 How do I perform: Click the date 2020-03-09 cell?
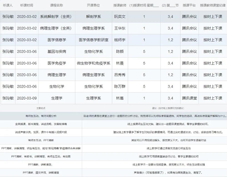27,98
